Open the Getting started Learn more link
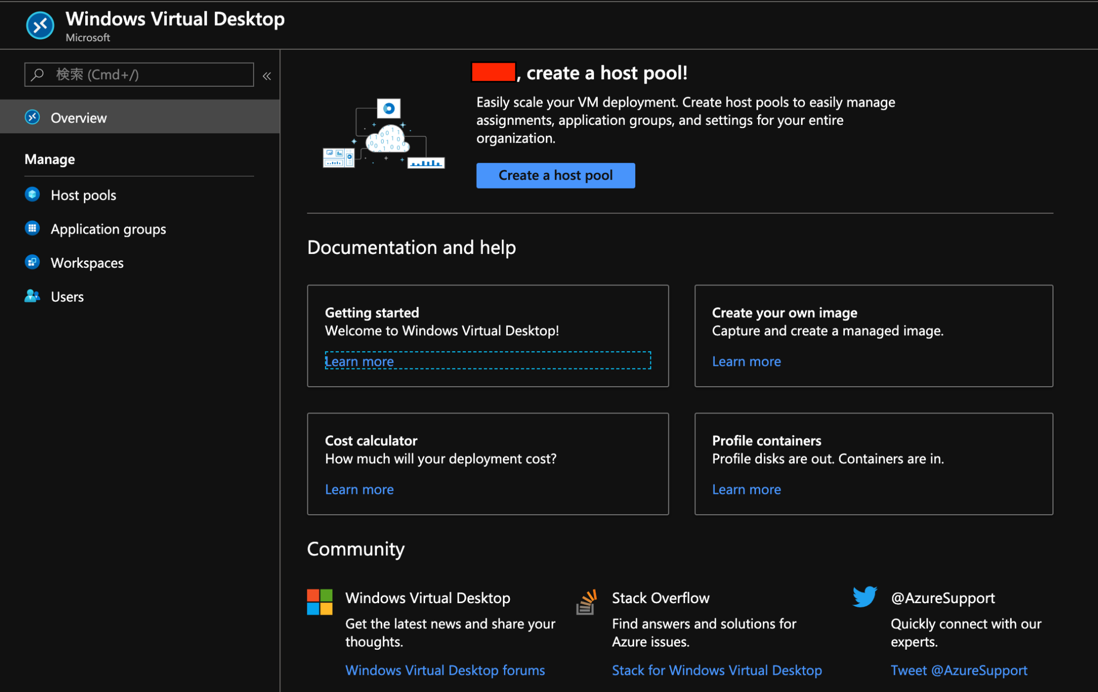The image size is (1098, 692). 359,362
